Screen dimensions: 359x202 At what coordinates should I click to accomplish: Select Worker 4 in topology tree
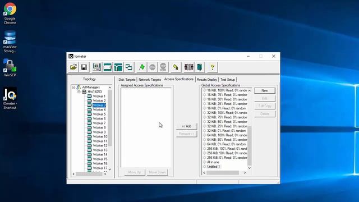pos(99,110)
